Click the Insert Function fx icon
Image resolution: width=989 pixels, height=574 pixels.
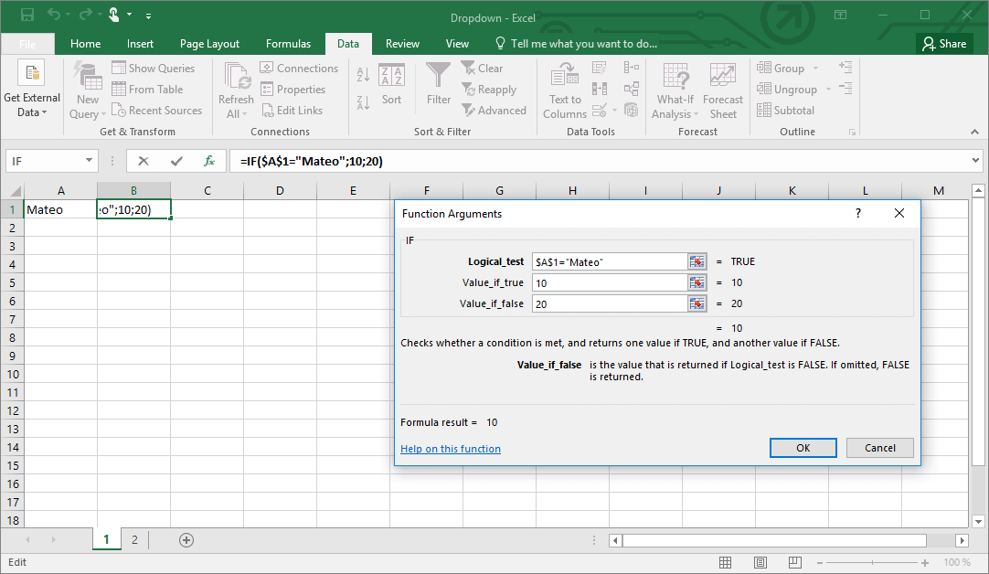[x=209, y=161]
